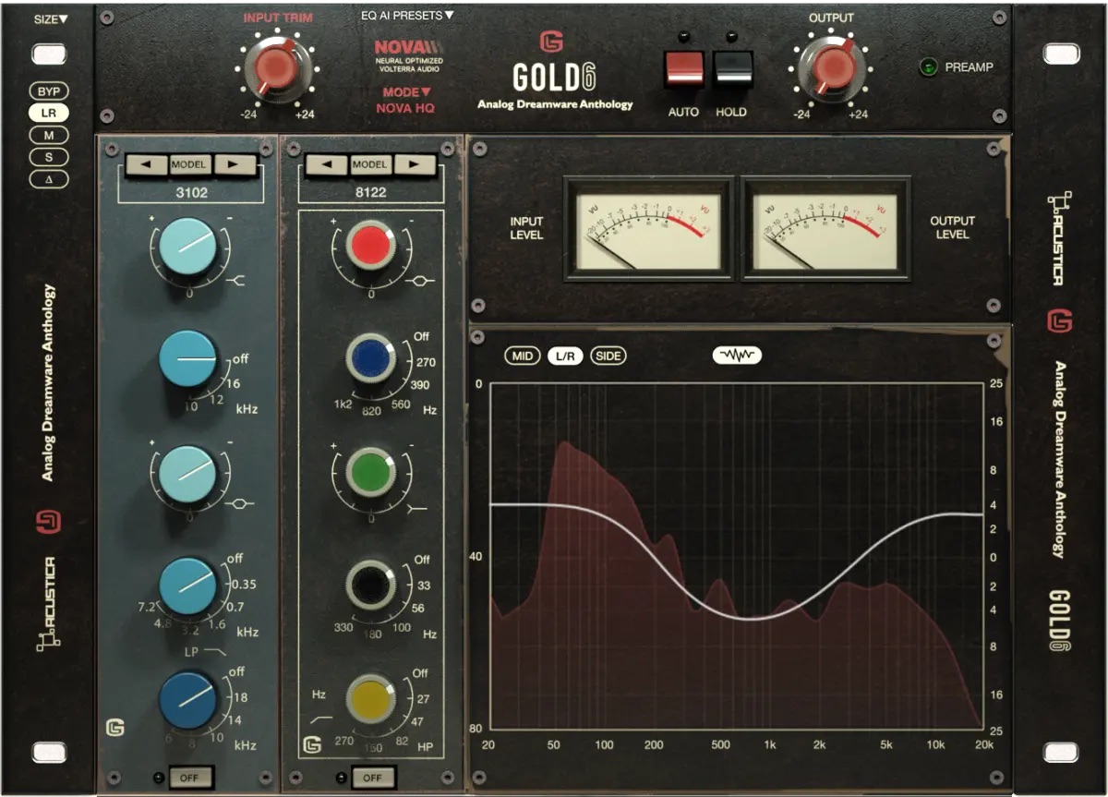
Task: Select next model for 8122 module
Action: 414,164
